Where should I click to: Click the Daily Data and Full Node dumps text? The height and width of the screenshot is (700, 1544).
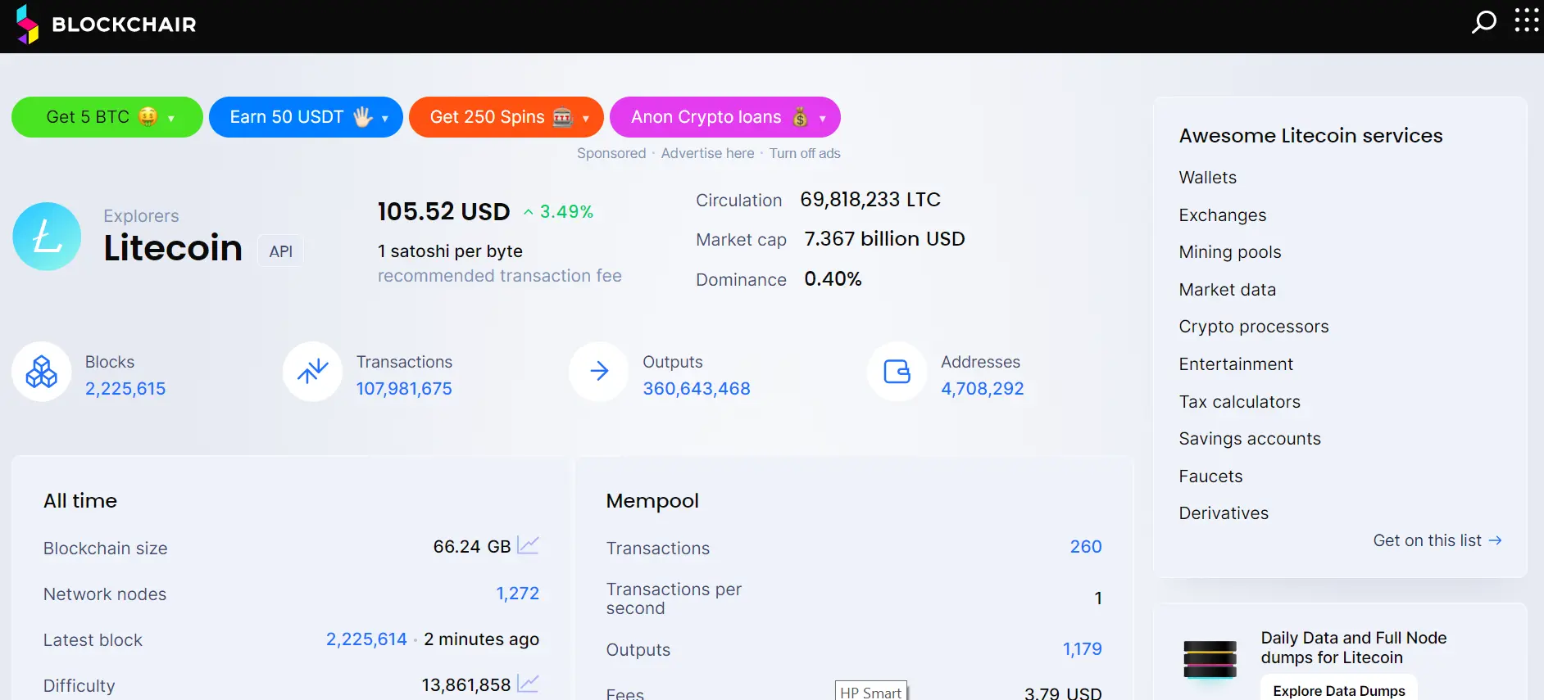click(x=1354, y=648)
